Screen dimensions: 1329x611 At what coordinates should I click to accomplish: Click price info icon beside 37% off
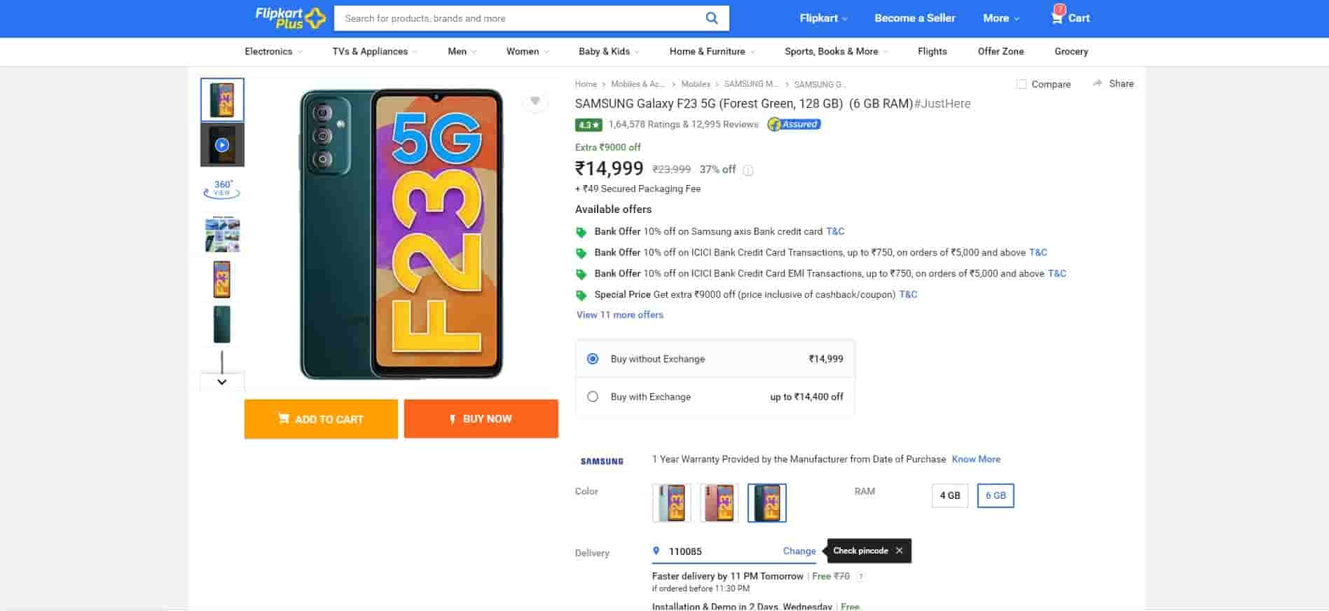(748, 170)
